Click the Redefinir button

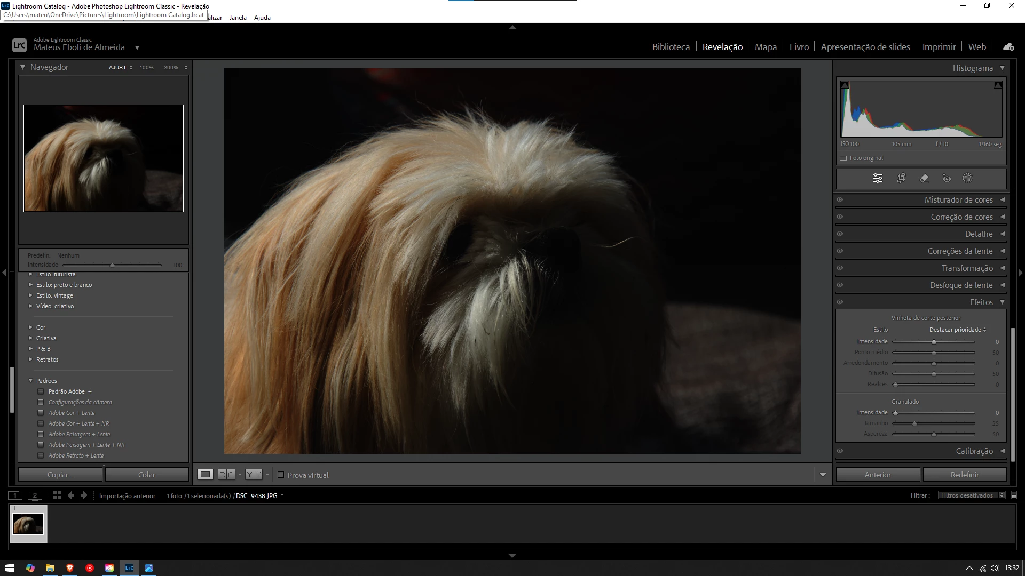click(x=964, y=475)
